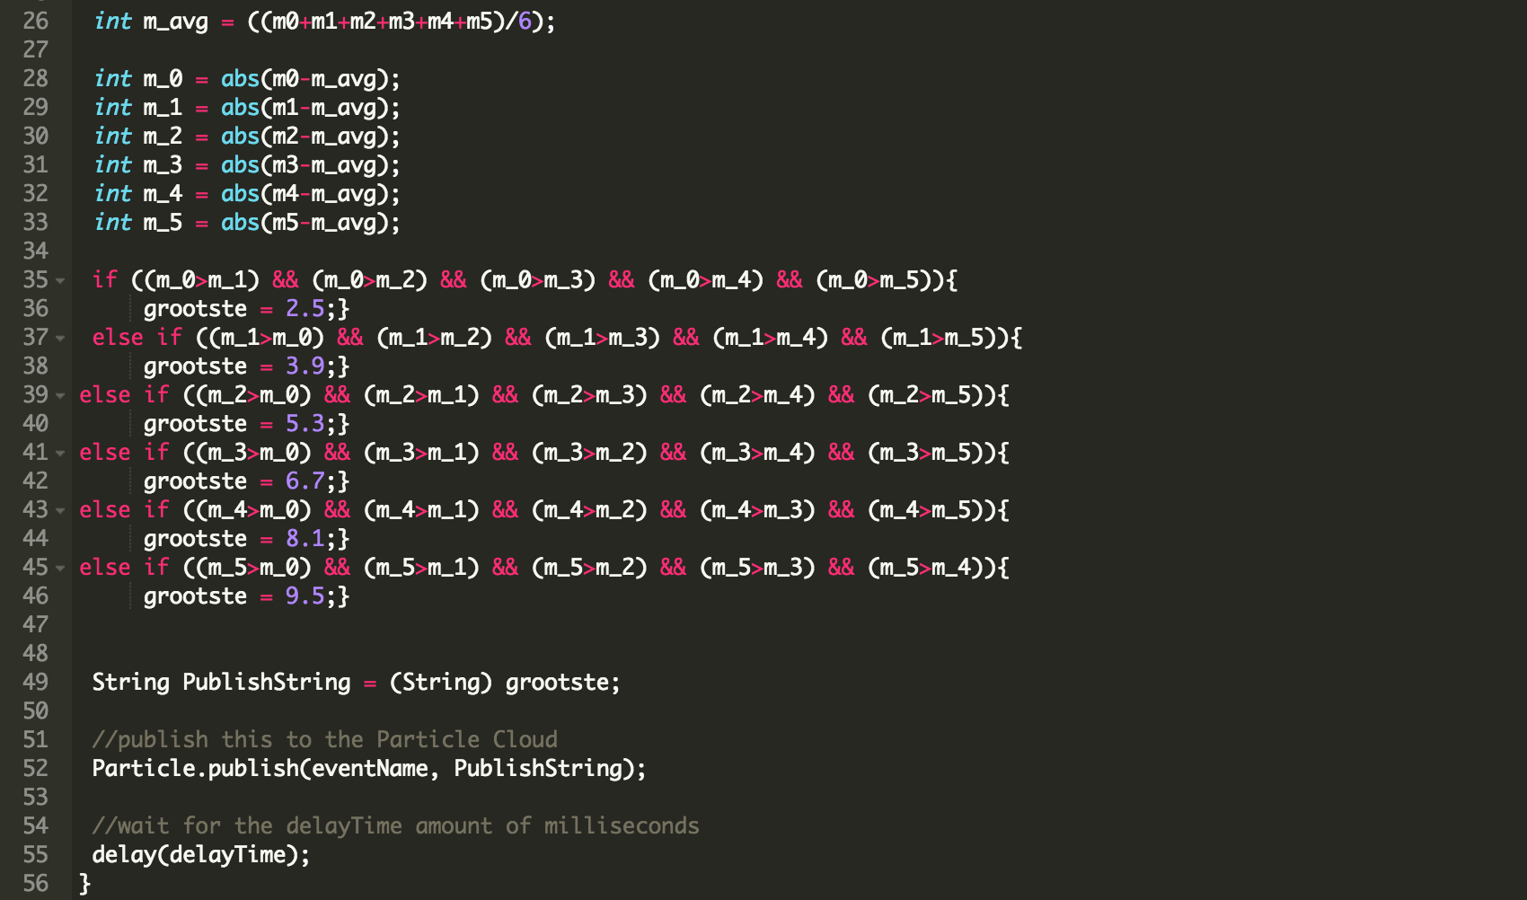The height and width of the screenshot is (900, 1527).
Task: Click the m_5 declaration on line 33
Action: point(163,223)
